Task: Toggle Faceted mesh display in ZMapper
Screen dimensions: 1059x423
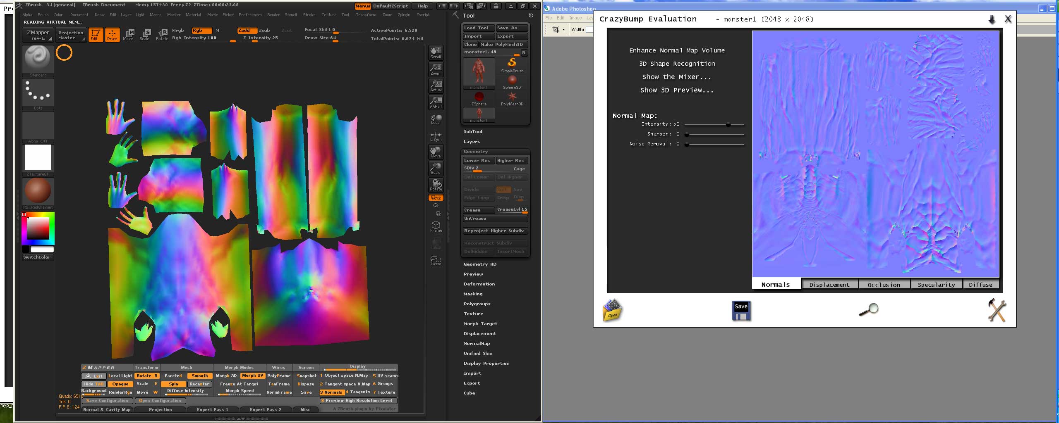Action: click(173, 376)
